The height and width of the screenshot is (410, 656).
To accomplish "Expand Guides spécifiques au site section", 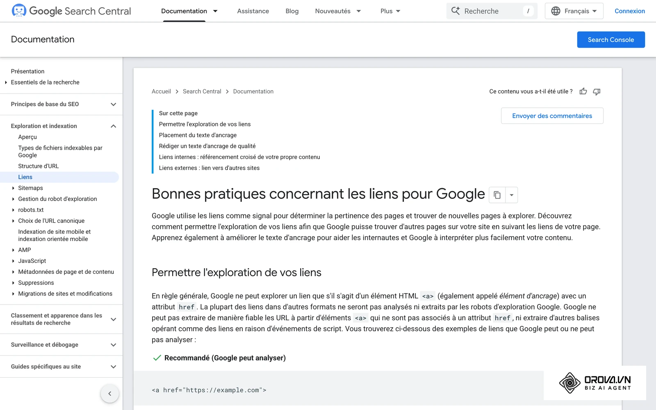I will coord(114,367).
